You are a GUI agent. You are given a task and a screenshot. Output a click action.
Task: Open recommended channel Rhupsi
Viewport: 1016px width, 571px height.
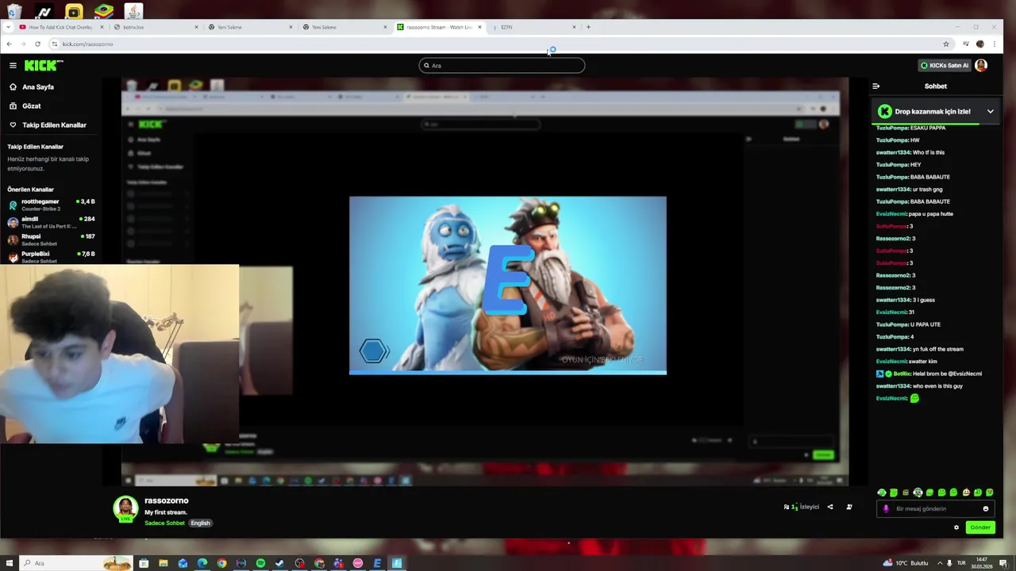click(52, 240)
